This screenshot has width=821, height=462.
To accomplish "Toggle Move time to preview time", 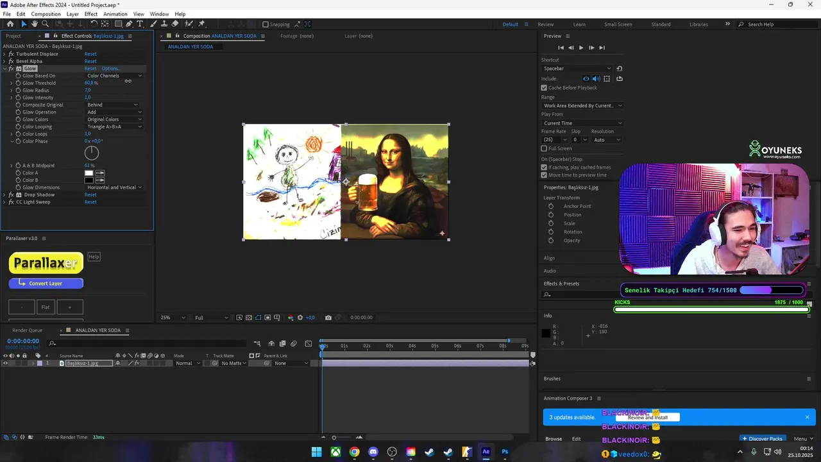I will [544, 175].
